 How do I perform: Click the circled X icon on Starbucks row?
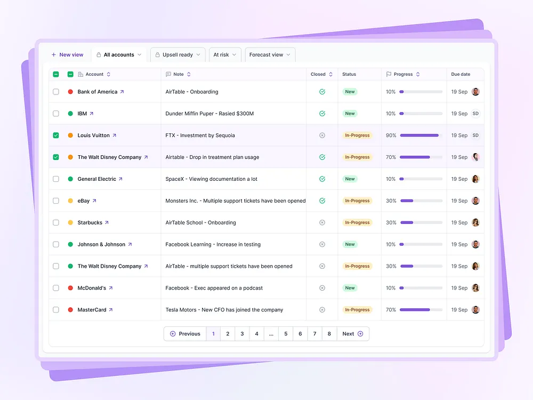322,222
